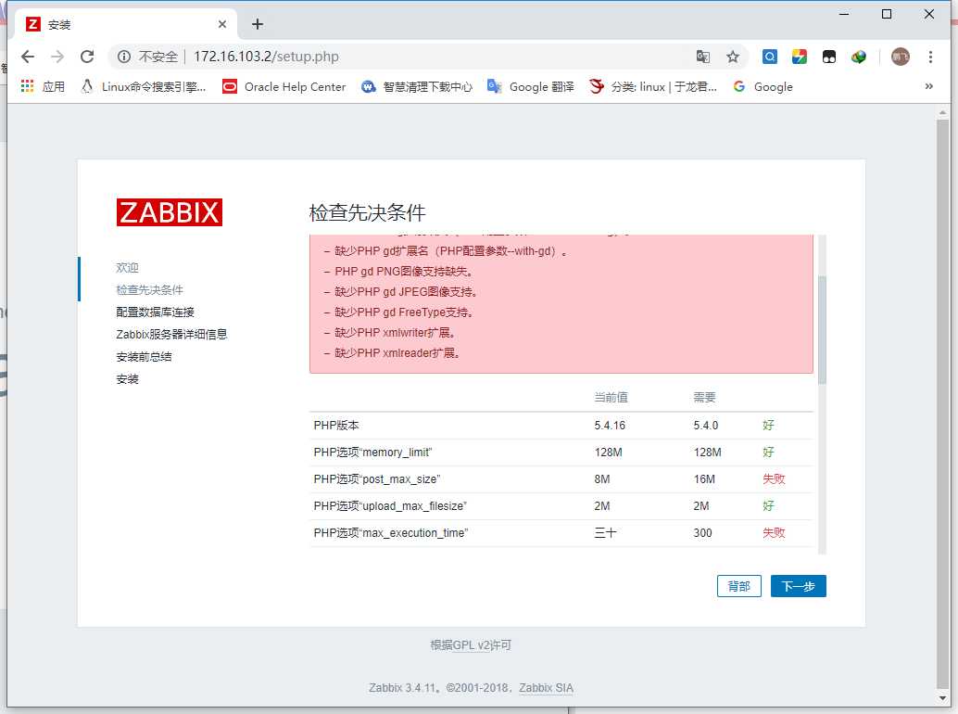
Task: Click the PHP版本 row label
Action: point(336,426)
